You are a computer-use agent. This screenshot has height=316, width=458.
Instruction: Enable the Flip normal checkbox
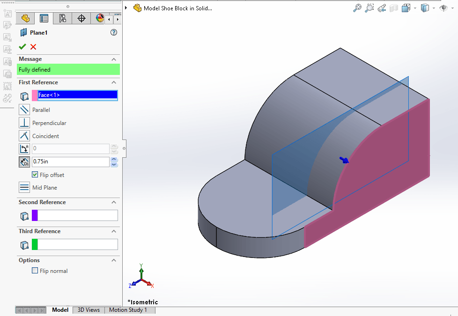pyautogui.click(x=35, y=271)
